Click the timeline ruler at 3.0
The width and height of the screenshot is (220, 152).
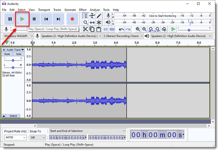coord(95,43)
